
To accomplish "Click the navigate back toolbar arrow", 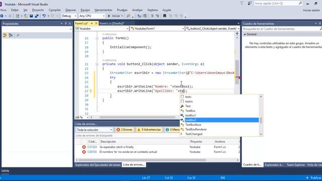I will coord(2,16).
